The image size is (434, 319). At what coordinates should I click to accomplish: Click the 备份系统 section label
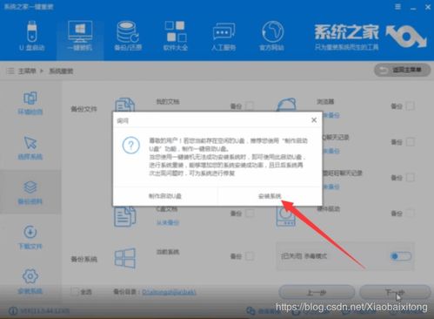click(x=83, y=259)
